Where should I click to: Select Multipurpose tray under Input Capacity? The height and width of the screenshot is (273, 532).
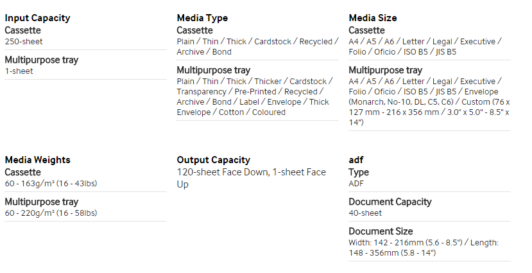tap(42, 60)
